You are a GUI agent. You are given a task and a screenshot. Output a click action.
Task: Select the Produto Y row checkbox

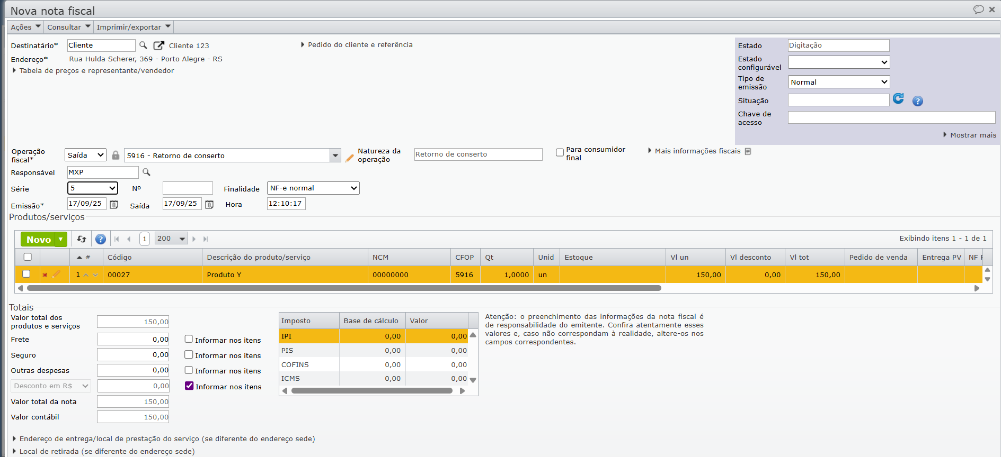26,274
